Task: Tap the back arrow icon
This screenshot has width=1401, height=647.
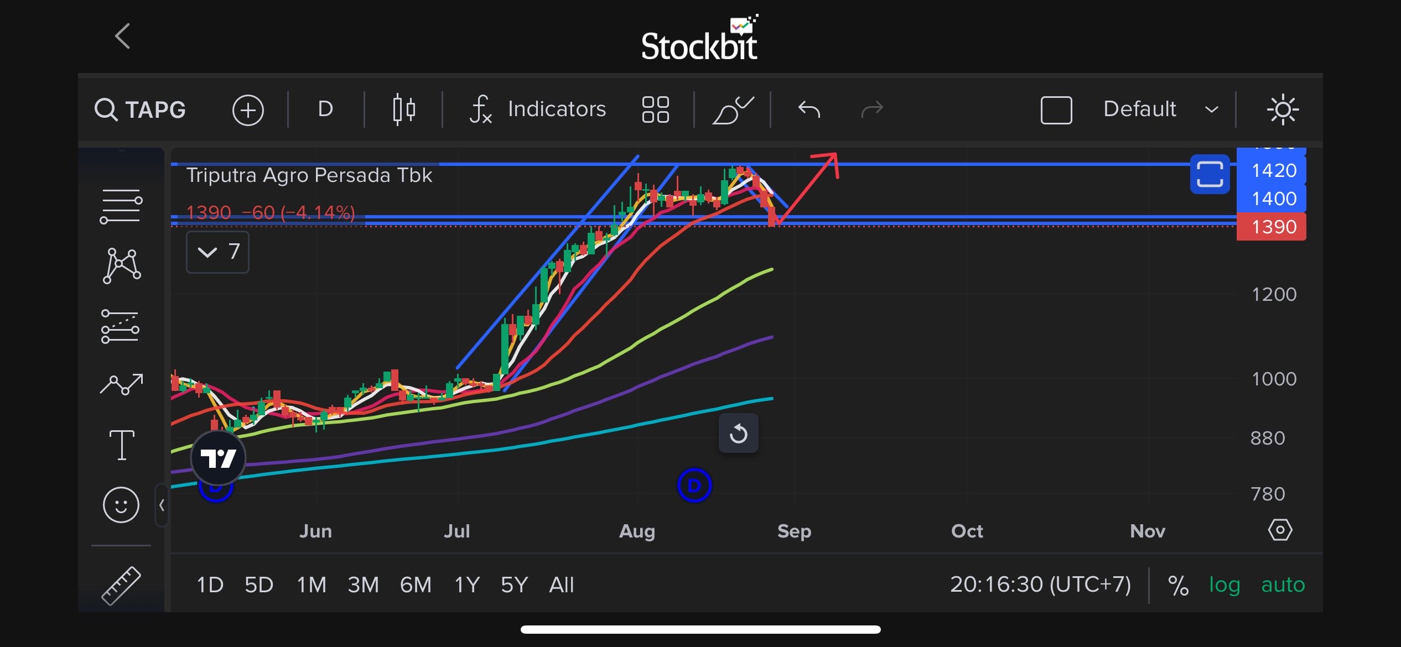Action: (x=122, y=36)
